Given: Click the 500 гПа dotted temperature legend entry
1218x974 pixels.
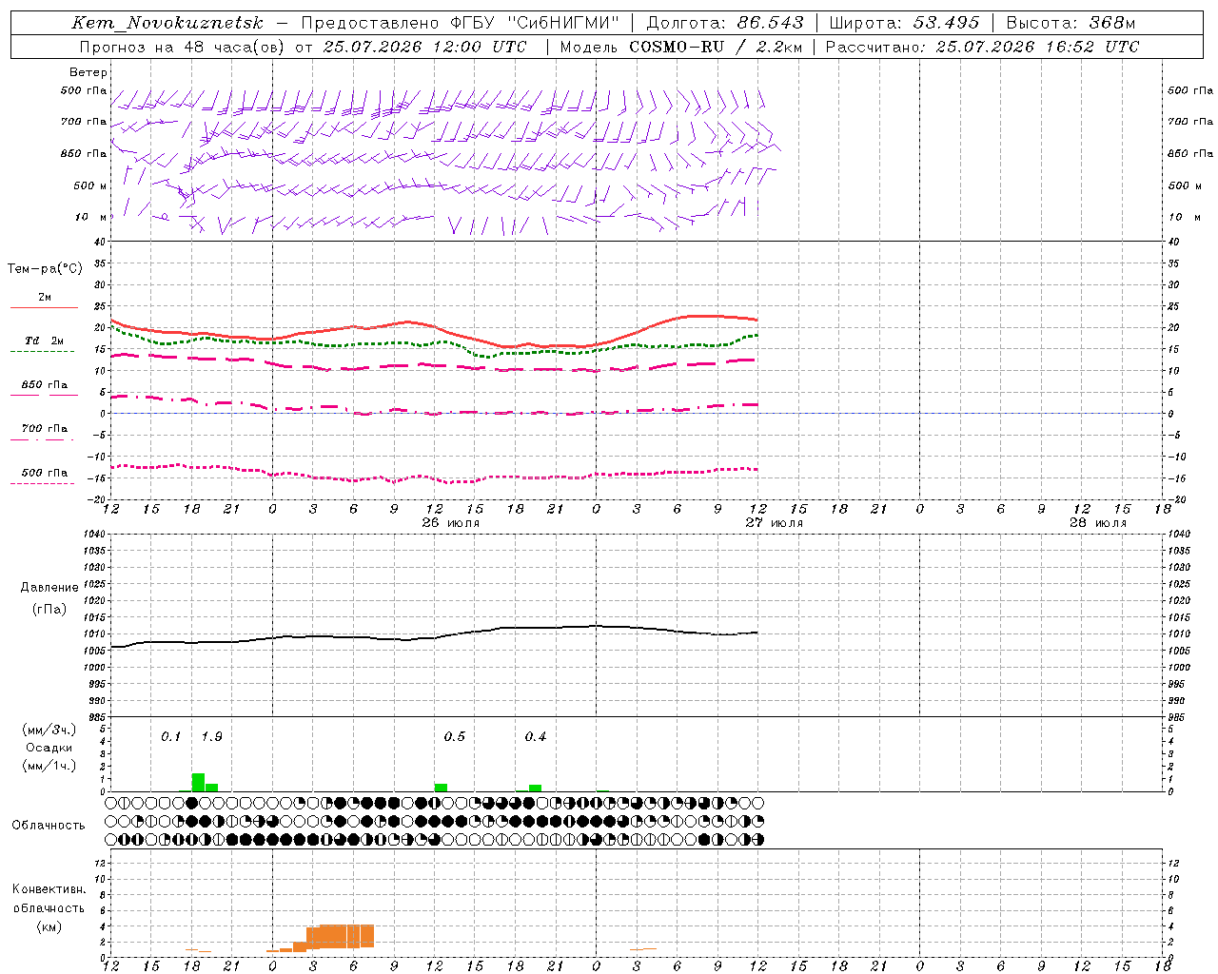Looking at the screenshot, I should click(x=45, y=473).
